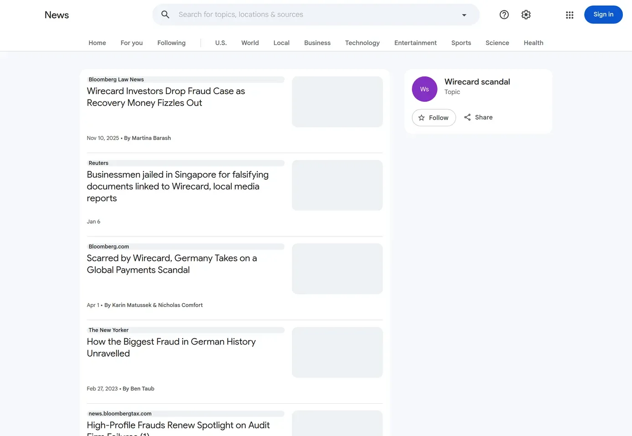This screenshot has height=436, width=632.
Task: Open the Entertainment tab
Action: 415,43
